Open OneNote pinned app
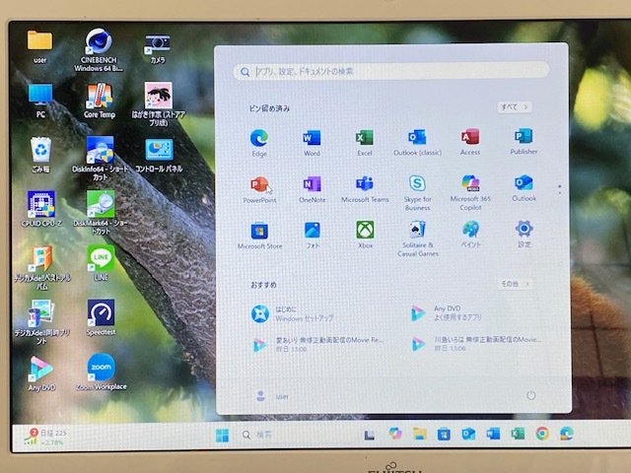This screenshot has width=631, height=473. click(313, 189)
